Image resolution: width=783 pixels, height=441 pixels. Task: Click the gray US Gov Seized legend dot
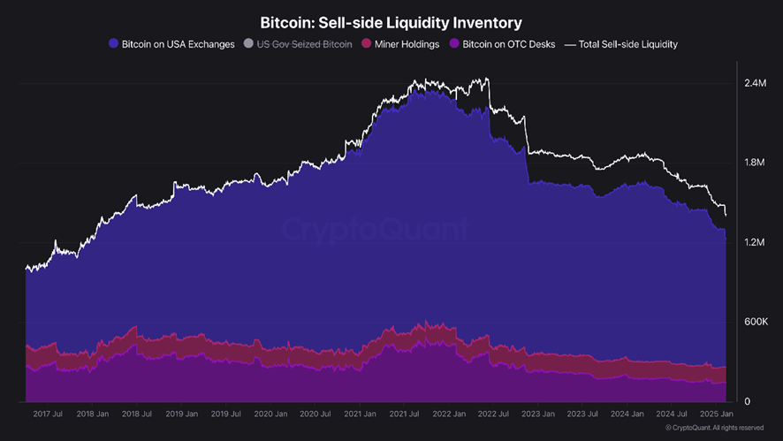pyautogui.click(x=248, y=43)
